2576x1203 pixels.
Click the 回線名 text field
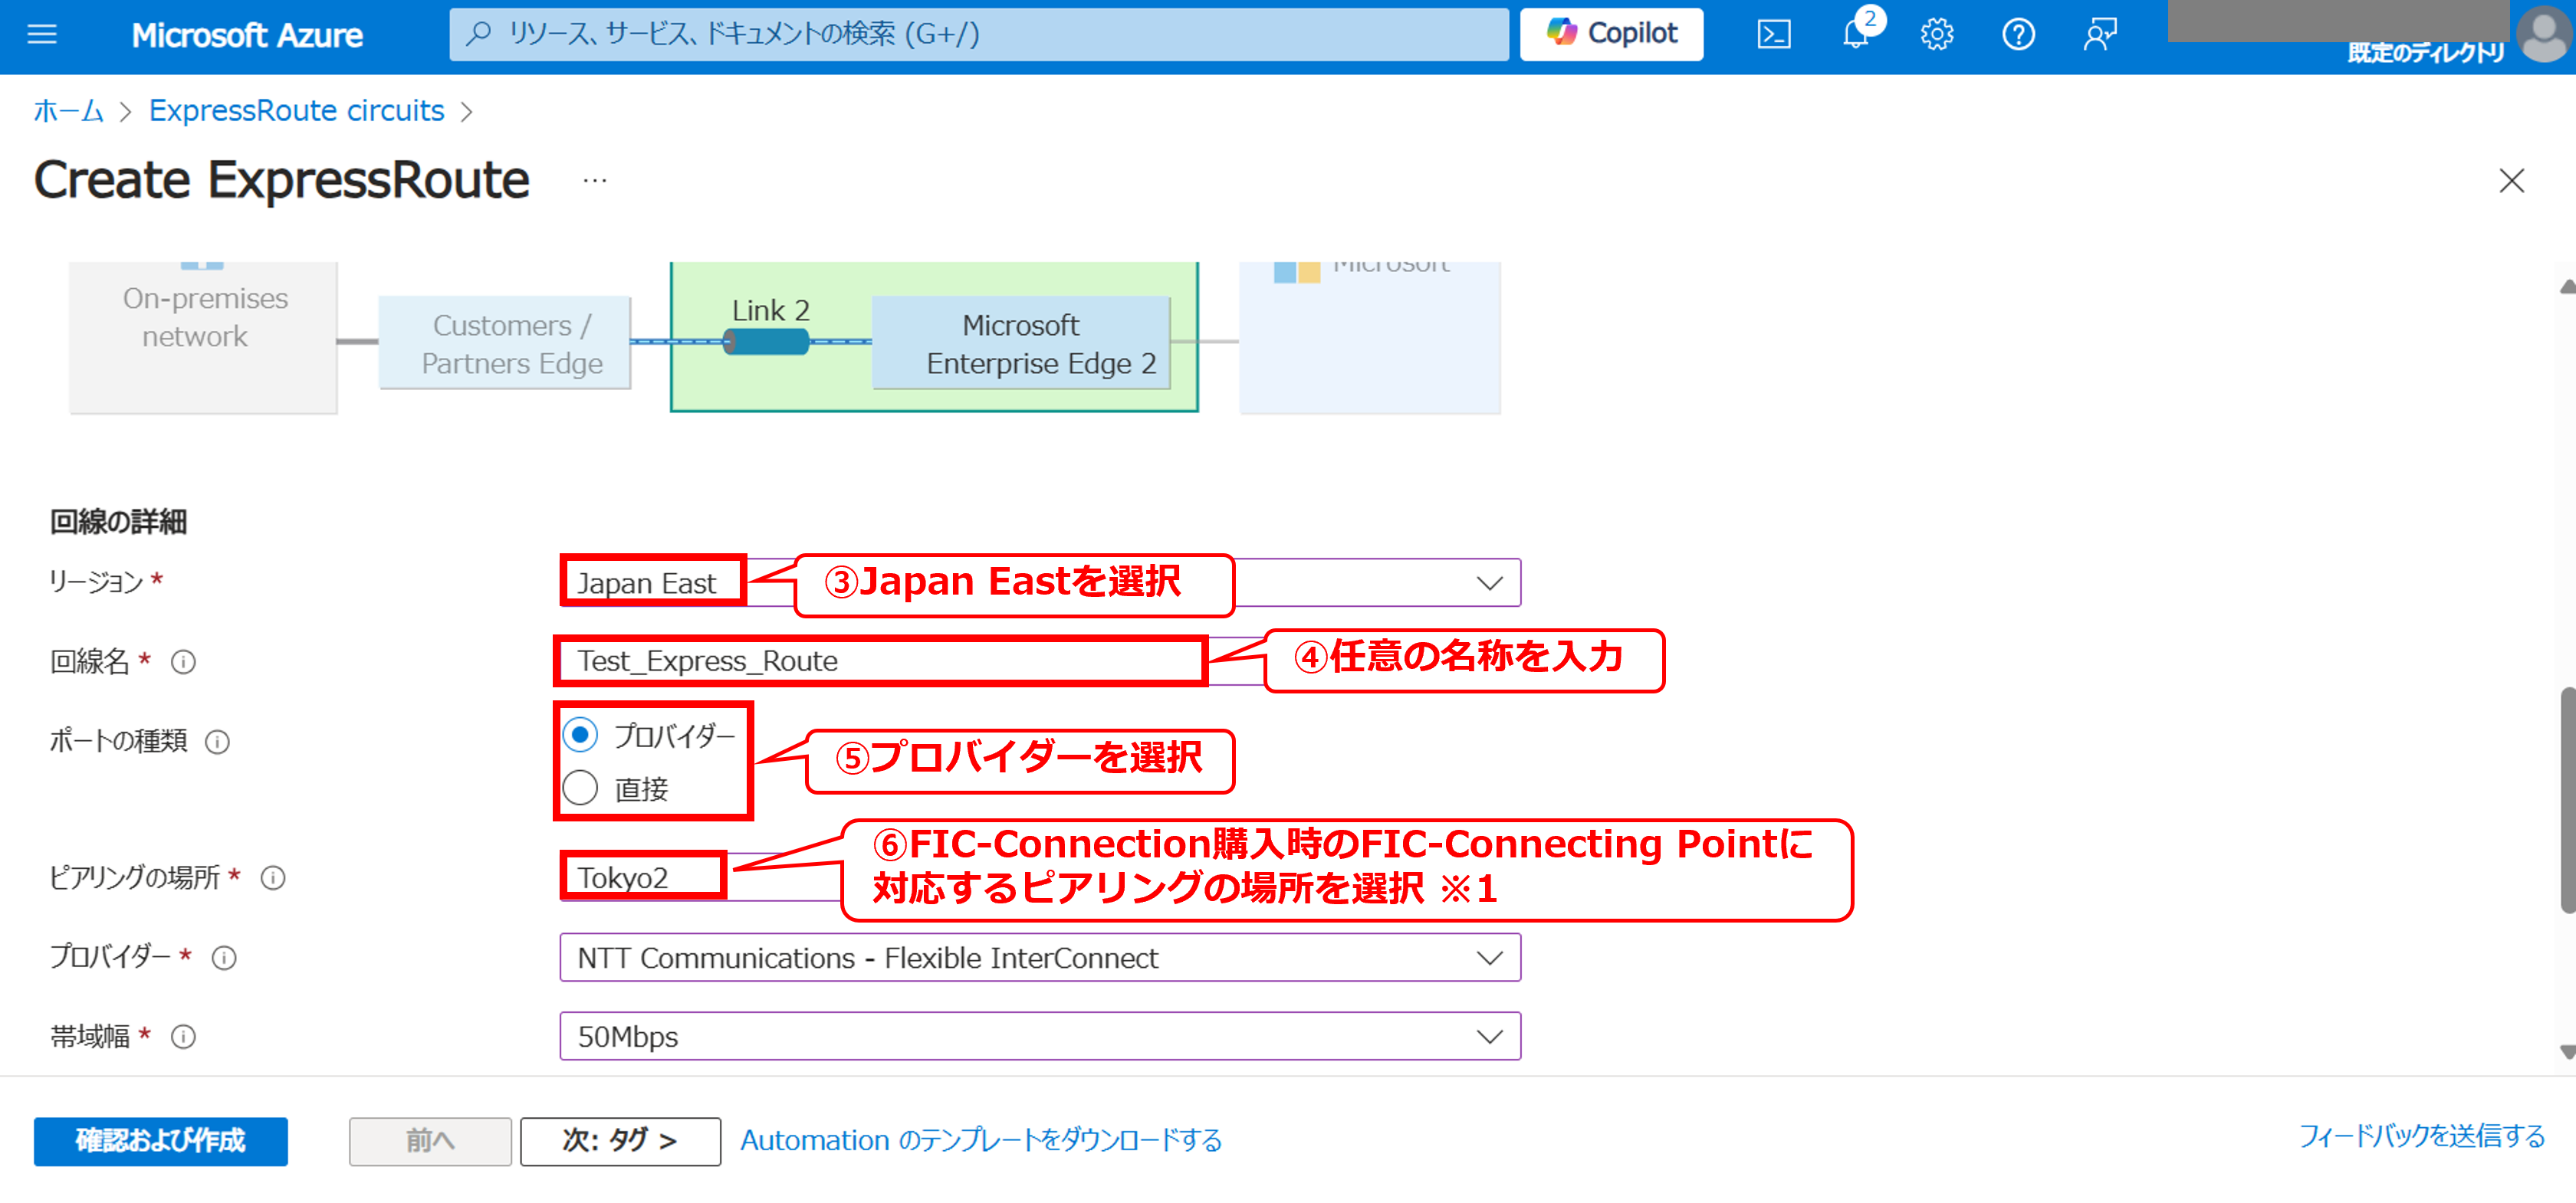click(x=880, y=661)
